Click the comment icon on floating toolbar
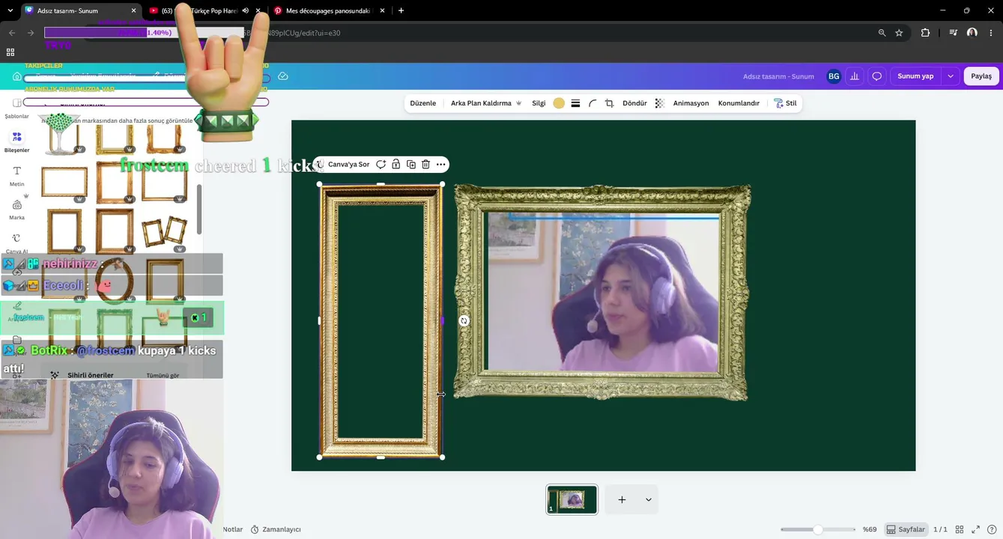 click(381, 164)
